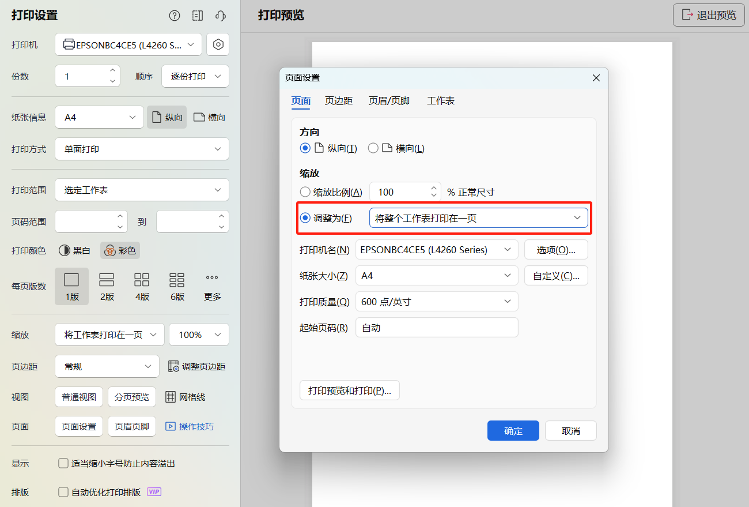This screenshot has width=749, height=507.
Task: Select the 缩放比例 radio button
Action: [305, 191]
